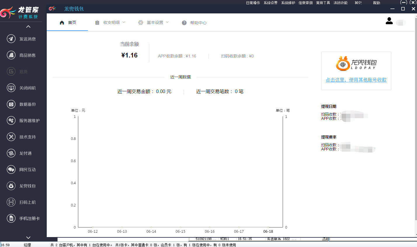Click the user account profile icon
This screenshot has width=417, height=247.
point(389,21)
